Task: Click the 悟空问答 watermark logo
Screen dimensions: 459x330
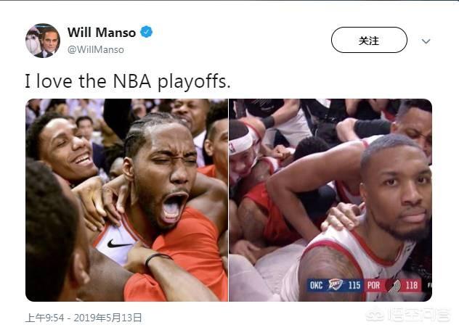Action: (x=409, y=315)
